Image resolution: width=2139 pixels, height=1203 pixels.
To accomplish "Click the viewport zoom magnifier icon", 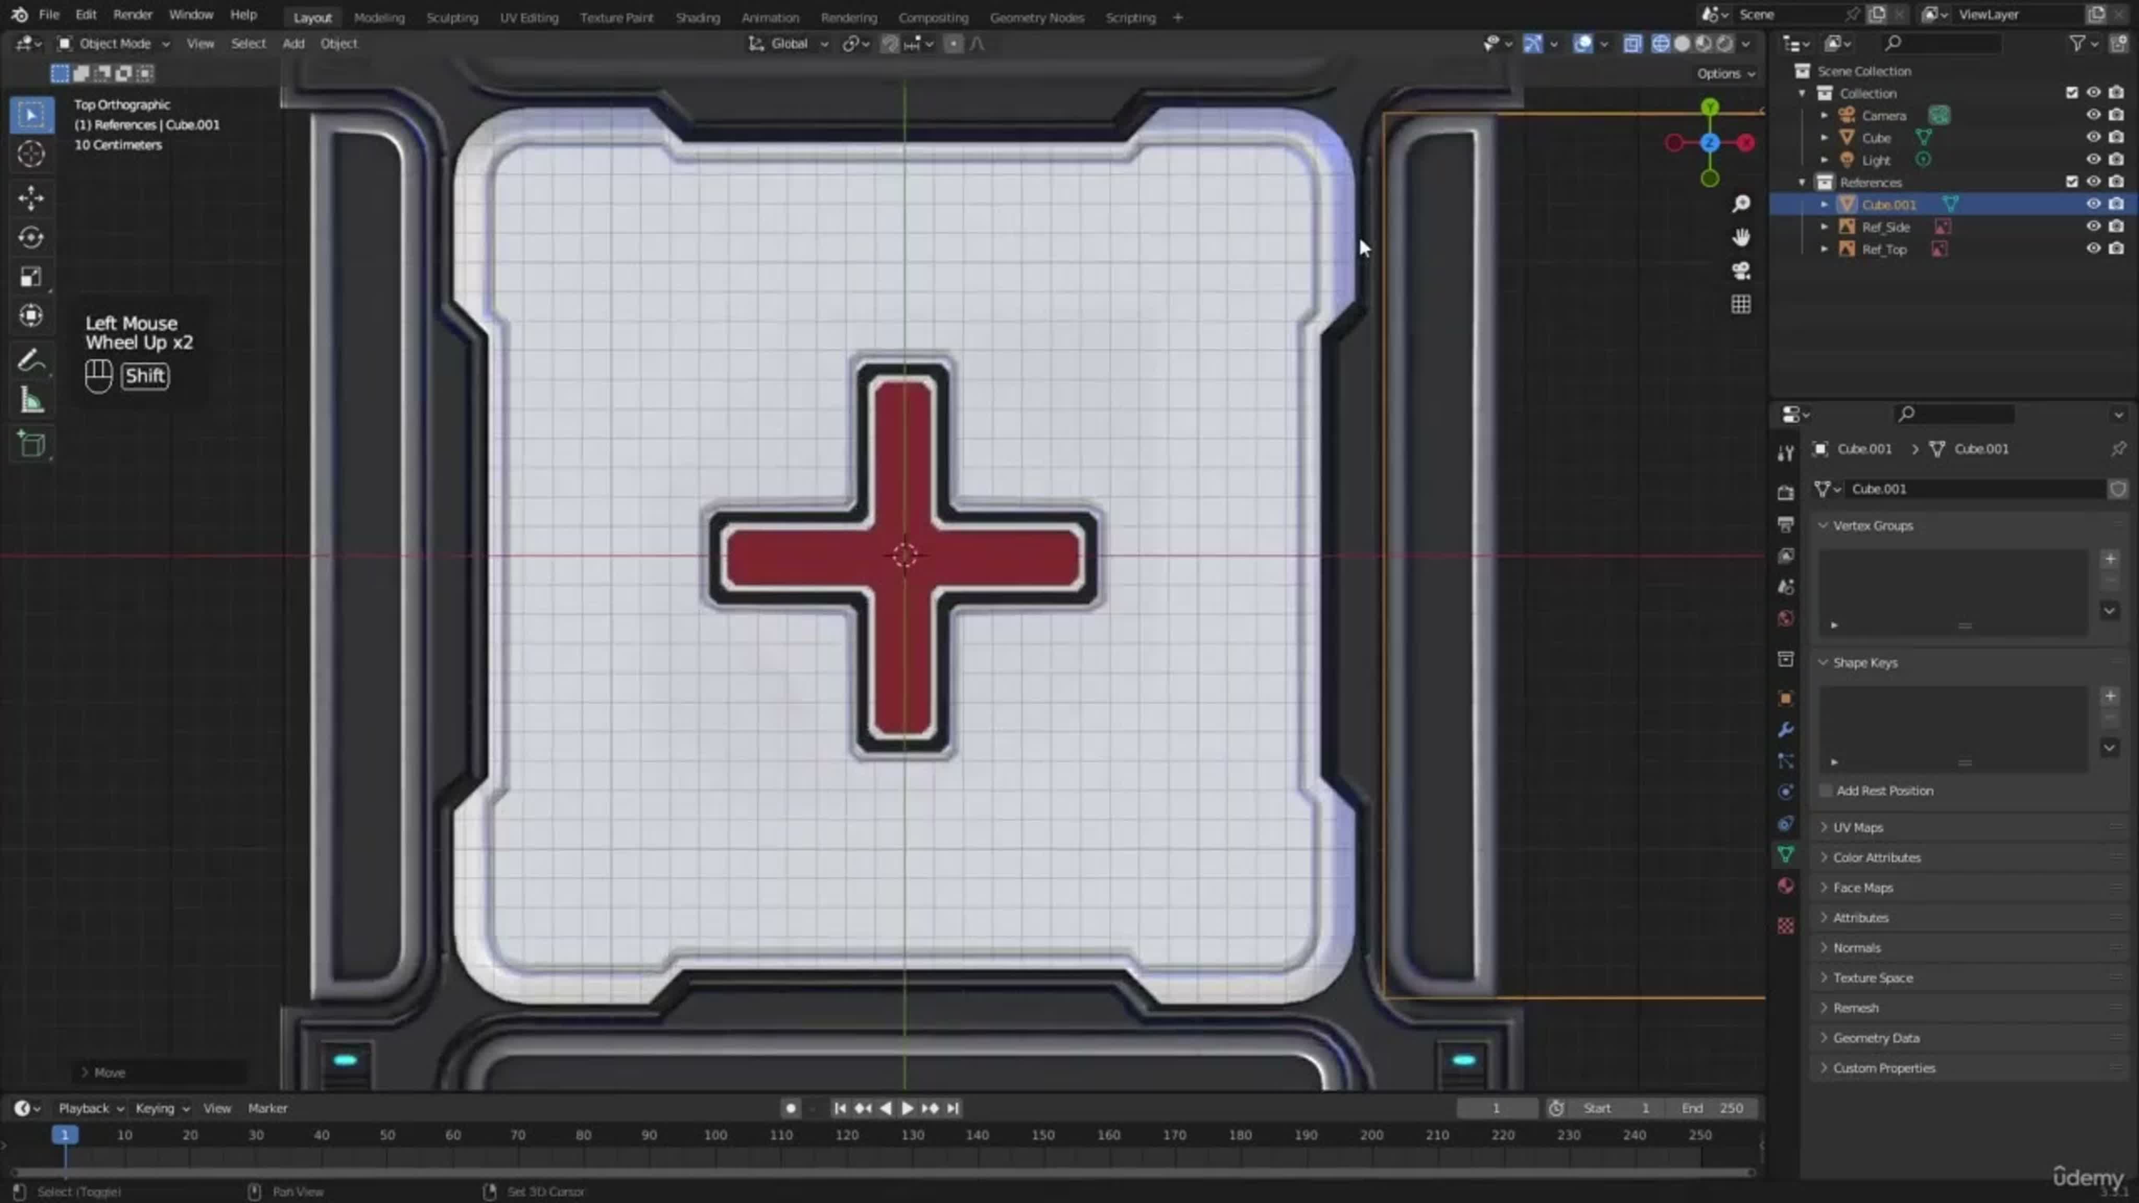I will tap(1741, 204).
